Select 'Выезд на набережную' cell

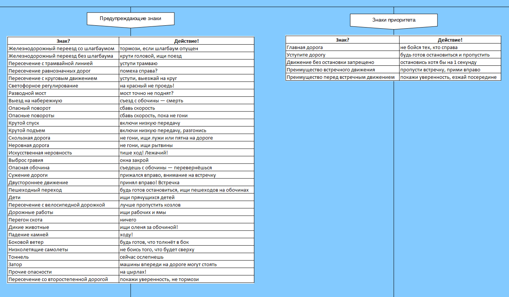tap(63, 100)
